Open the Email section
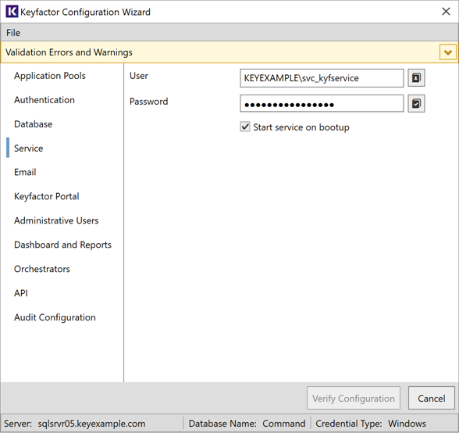Image resolution: width=459 pixels, height=433 pixels. [x=25, y=172]
